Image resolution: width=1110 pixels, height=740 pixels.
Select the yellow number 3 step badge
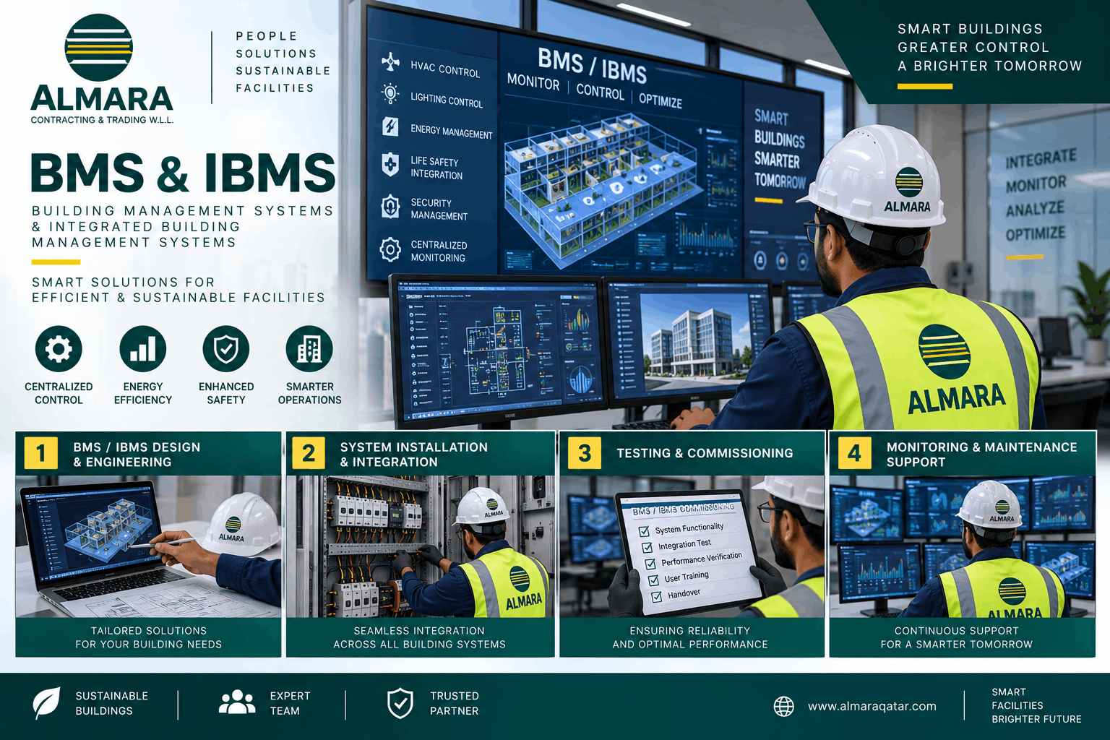click(585, 453)
